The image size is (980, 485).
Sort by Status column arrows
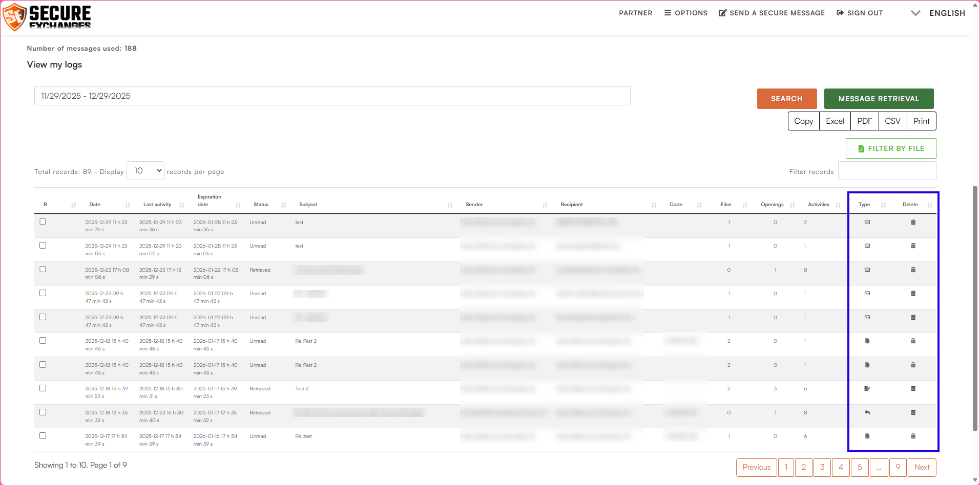284,205
